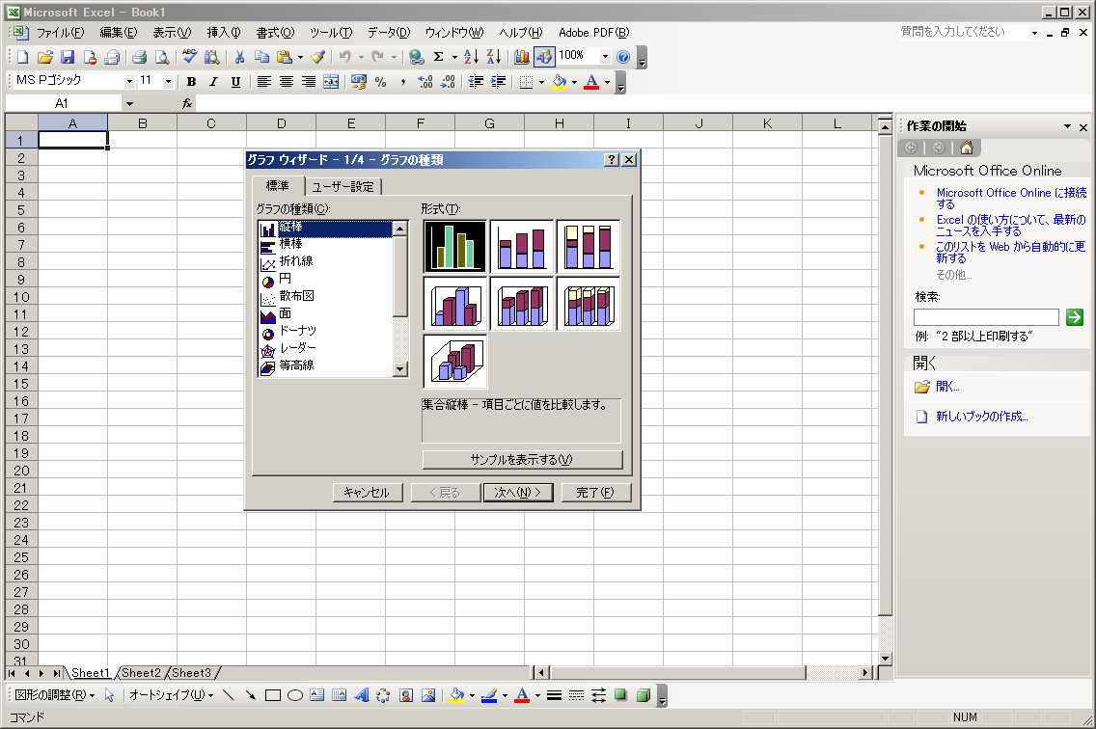Viewport: 1096px width, 729px height.
Task: Click the yellow fill color swatch
Action: (560, 82)
